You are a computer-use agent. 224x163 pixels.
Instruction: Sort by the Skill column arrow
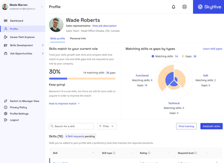pyautogui.click(x=93, y=153)
